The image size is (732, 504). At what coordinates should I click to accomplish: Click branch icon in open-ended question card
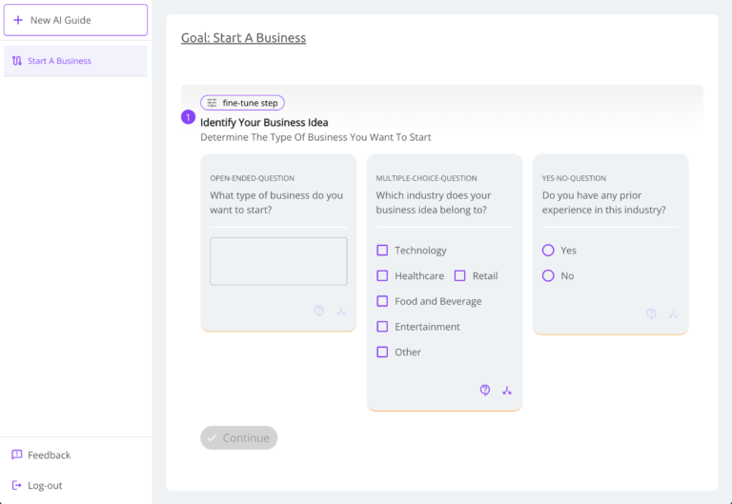point(341,311)
